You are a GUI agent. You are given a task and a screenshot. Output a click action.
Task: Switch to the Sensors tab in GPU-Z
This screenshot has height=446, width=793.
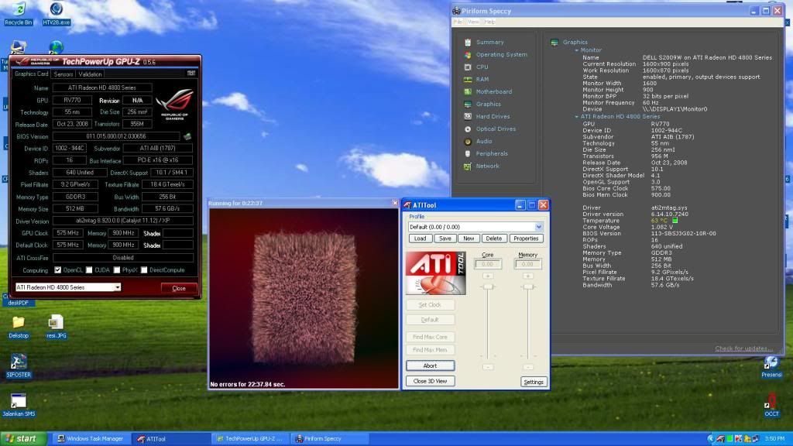tap(64, 74)
